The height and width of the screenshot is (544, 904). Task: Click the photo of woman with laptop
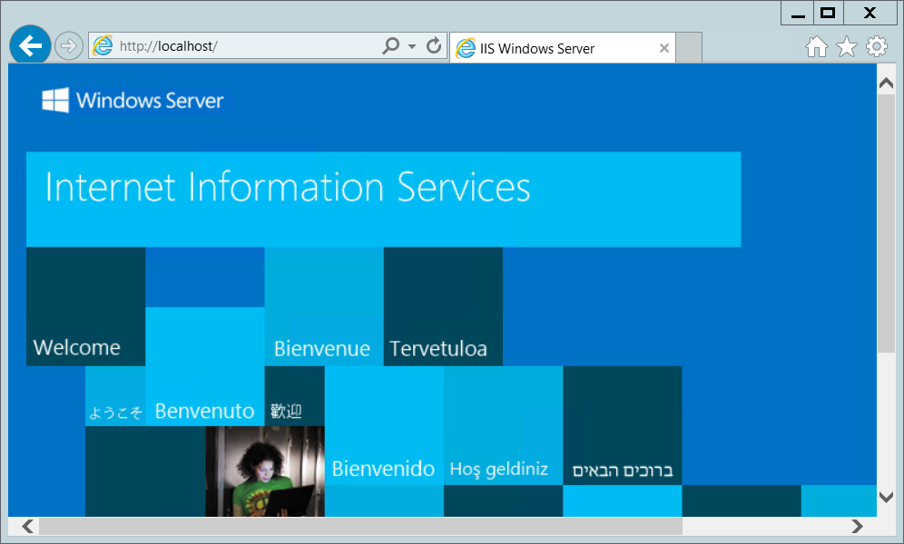click(x=265, y=471)
